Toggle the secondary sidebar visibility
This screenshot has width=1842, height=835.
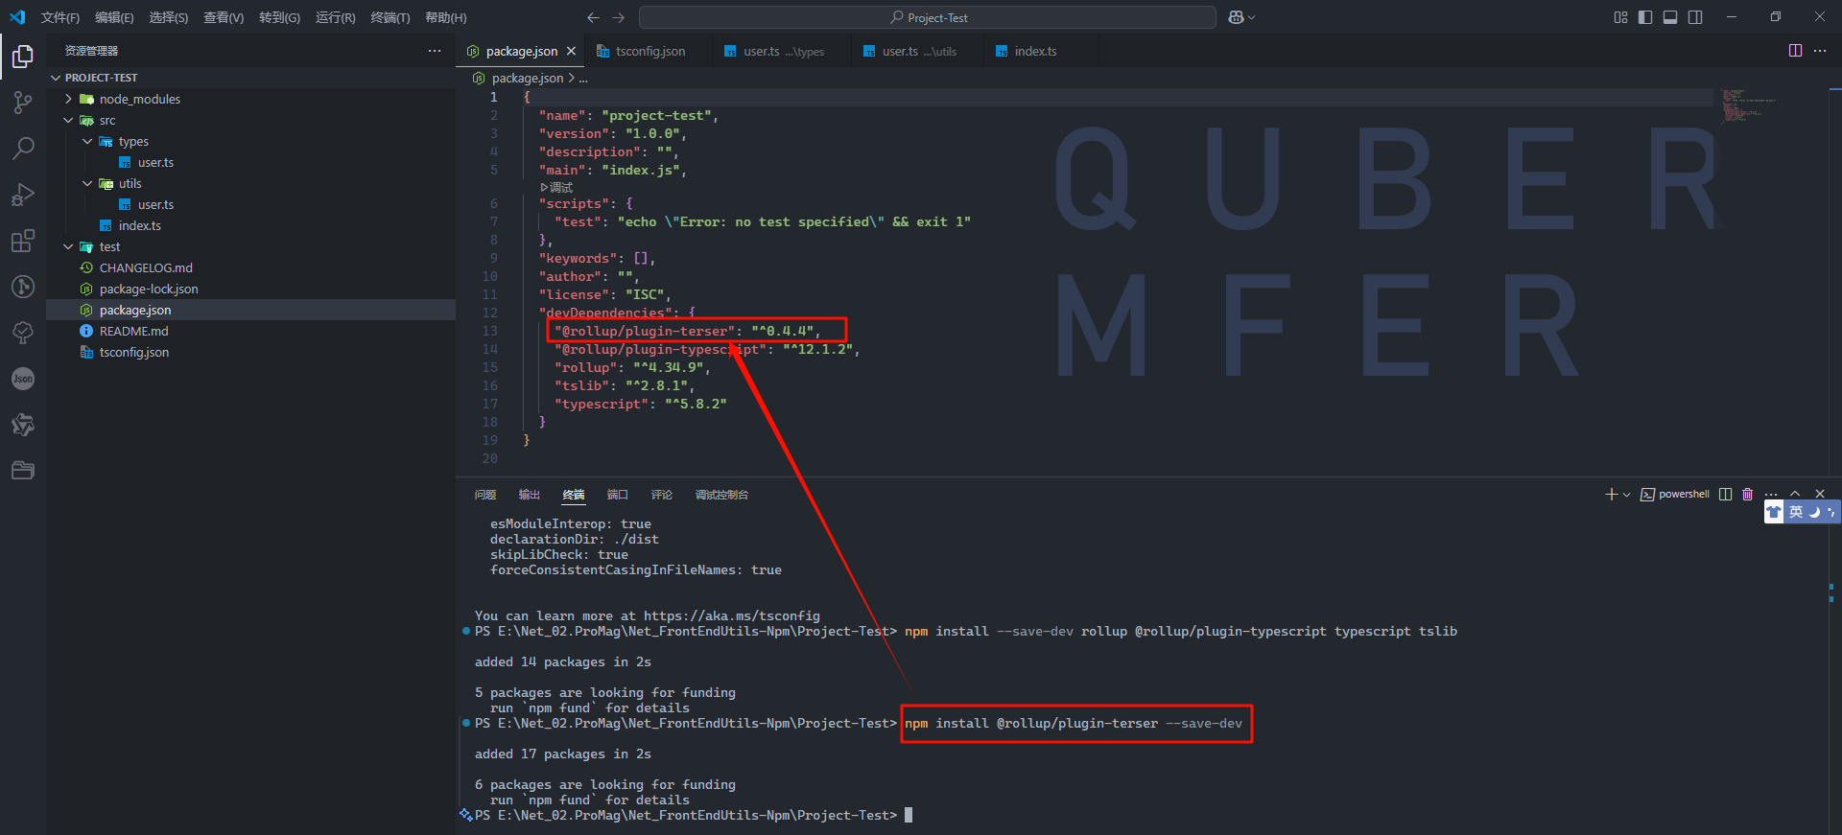click(1695, 17)
